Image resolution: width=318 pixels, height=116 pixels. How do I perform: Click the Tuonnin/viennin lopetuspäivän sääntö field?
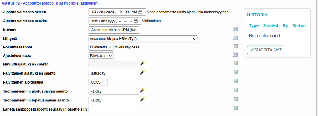click(114, 100)
